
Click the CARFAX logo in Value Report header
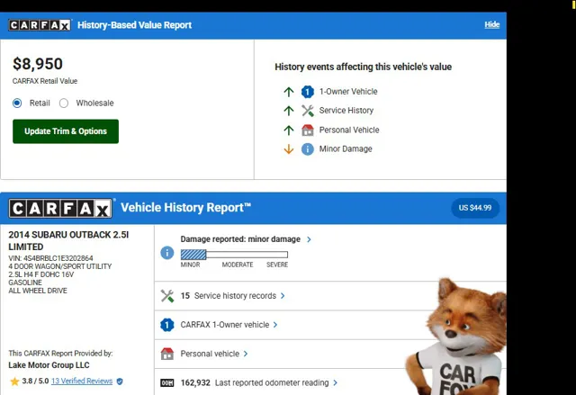tap(40, 25)
